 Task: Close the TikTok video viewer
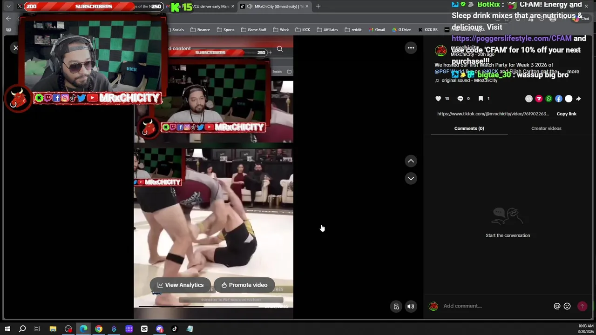(x=15, y=47)
